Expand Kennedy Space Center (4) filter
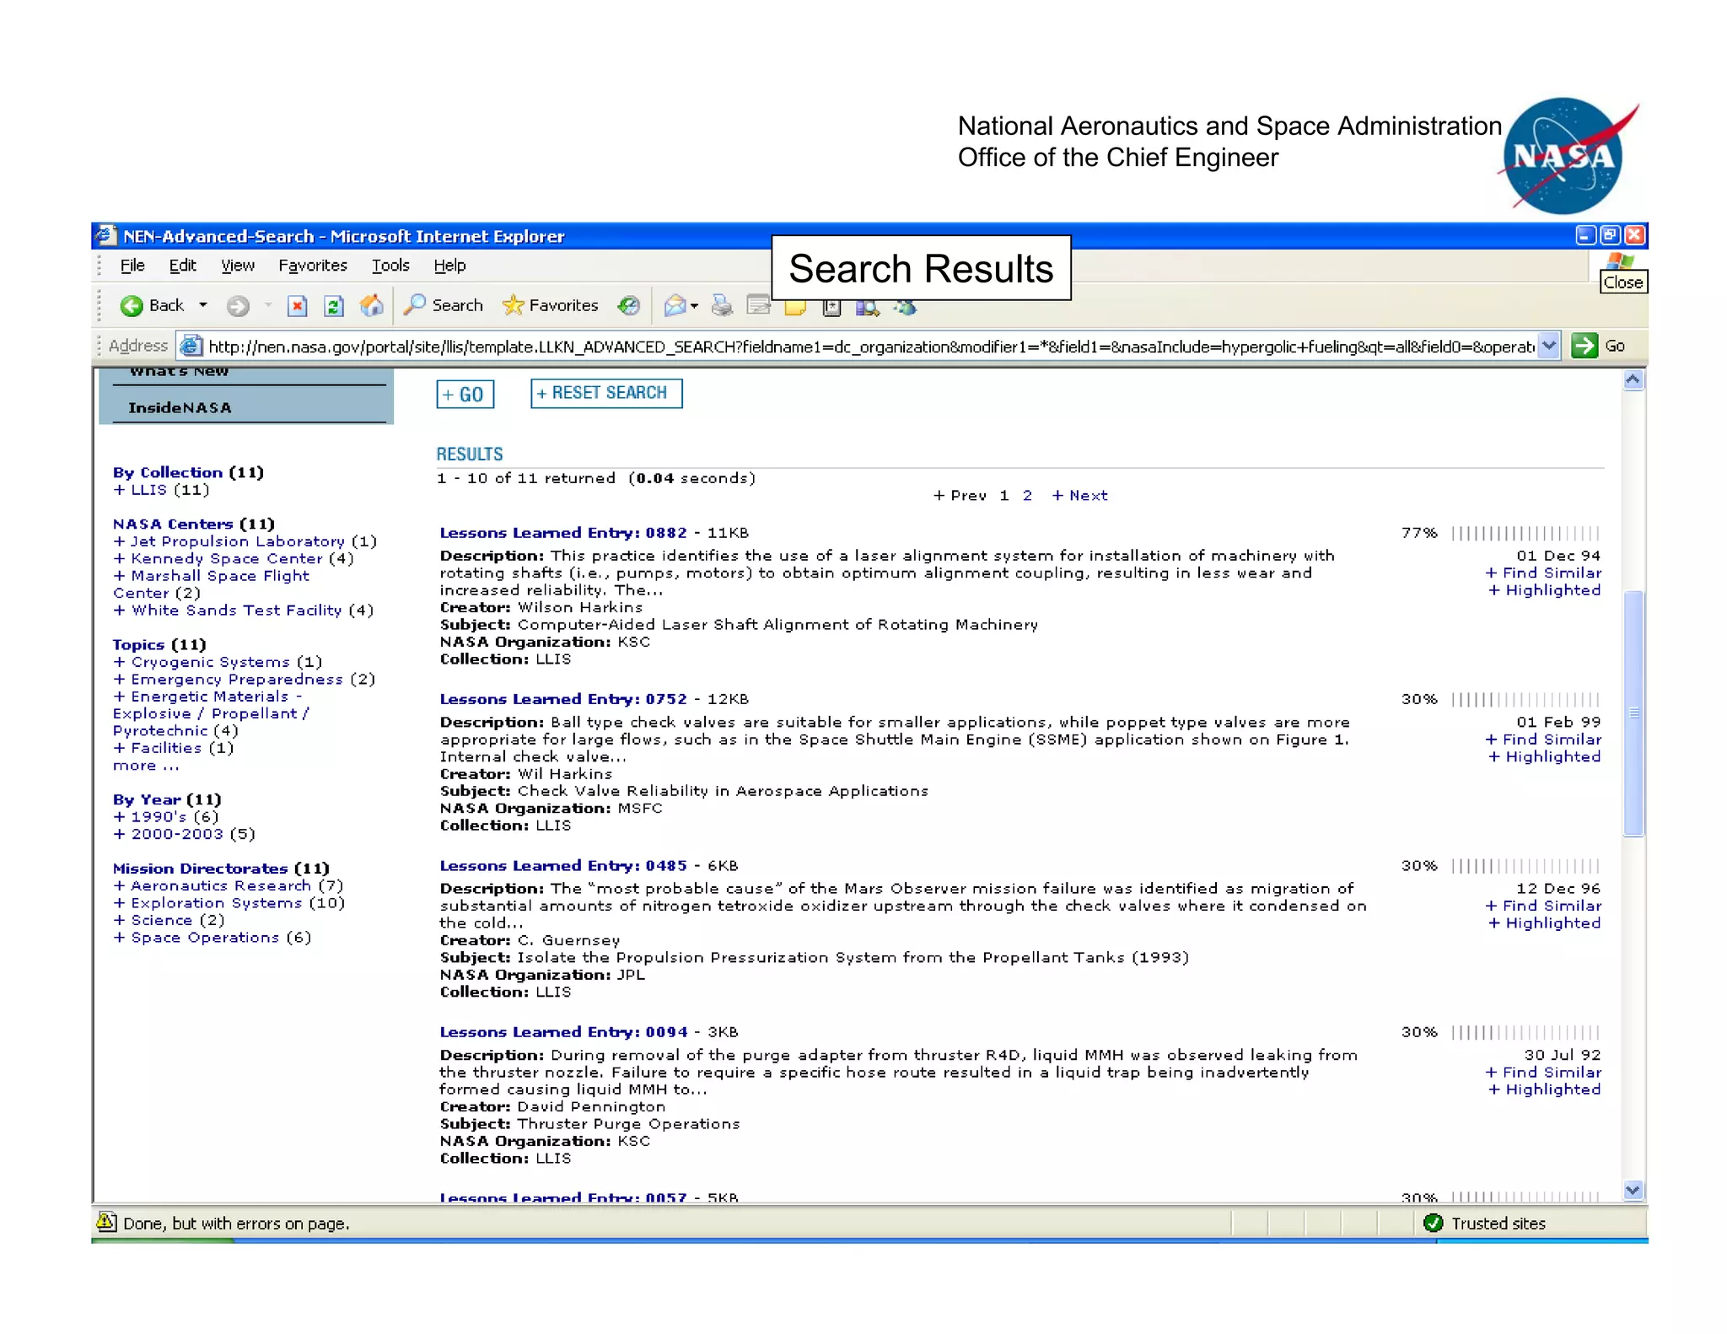Image resolution: width=1727 pixels, height=1334 pixels. [234, 558]
